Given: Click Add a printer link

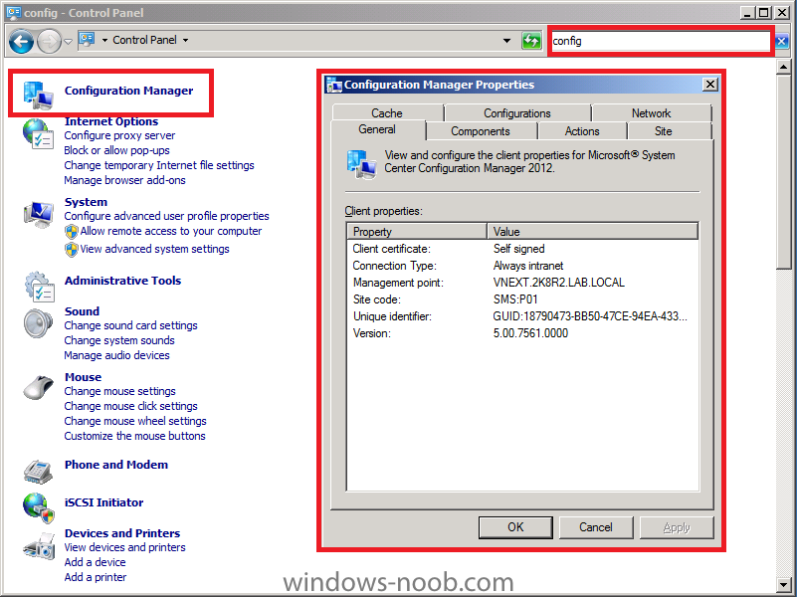Looking at the screenshot, I should pyautogui.click(x=96, y=577).
